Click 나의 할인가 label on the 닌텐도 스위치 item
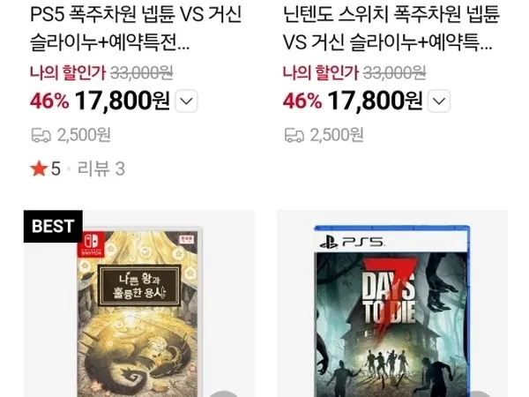529x397 pixels. pos(321,73)
